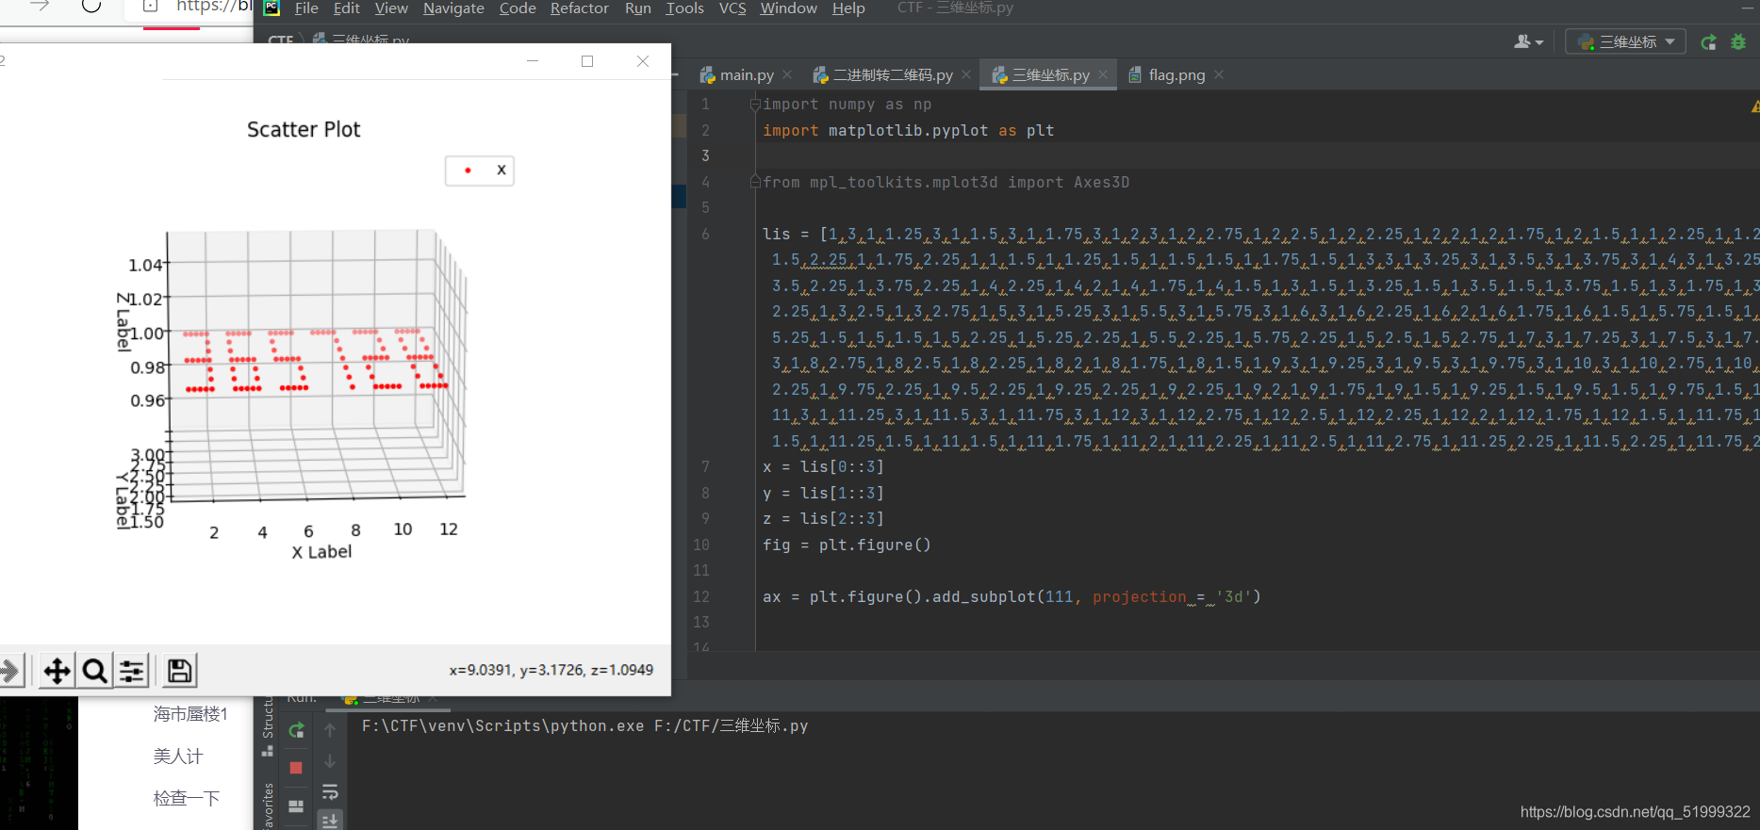Start debugging with green bug icon
Viewport: 1760px width, 830px height.
click(x=1738, y=42)
